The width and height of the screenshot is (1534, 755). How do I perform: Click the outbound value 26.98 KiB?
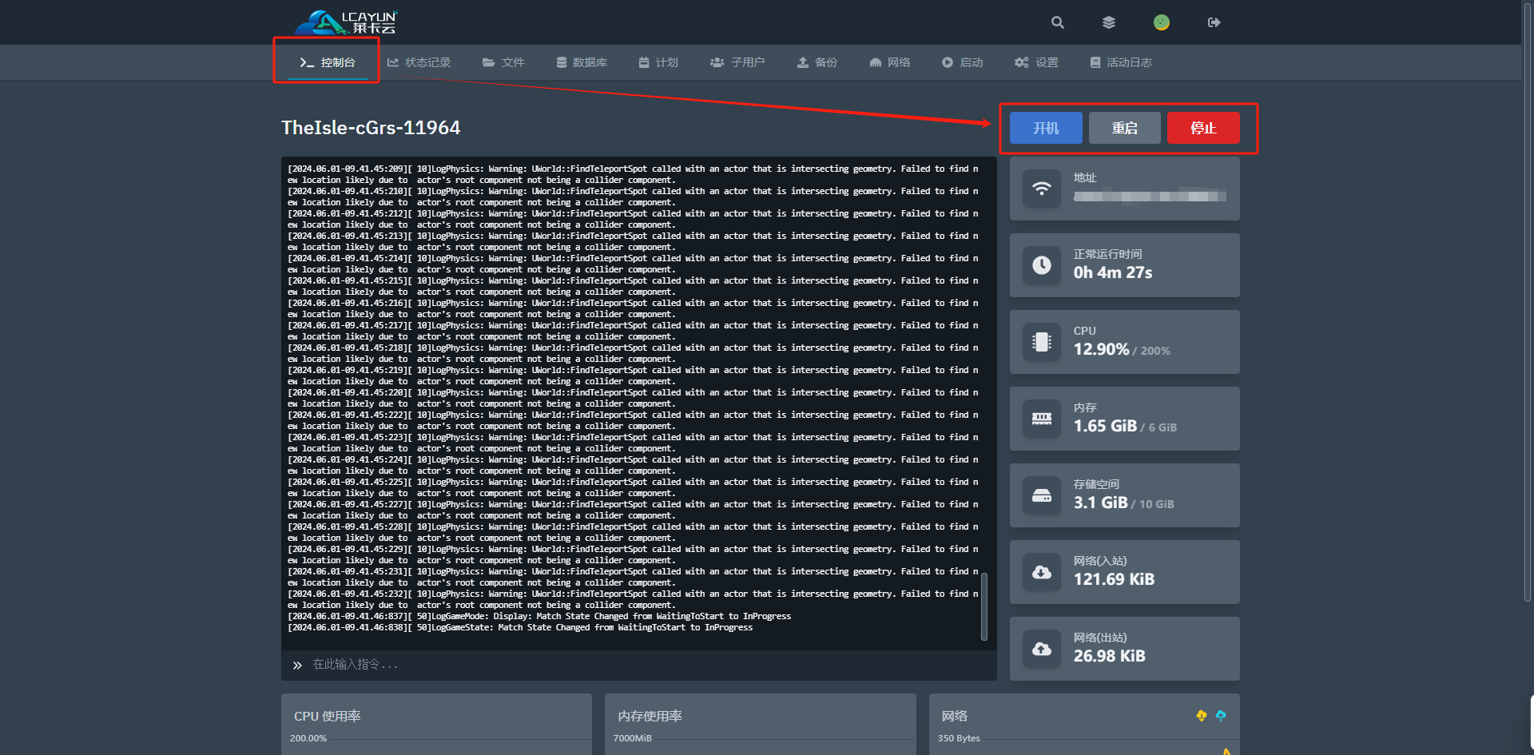pyautogui.click(x=1109, y=656)
